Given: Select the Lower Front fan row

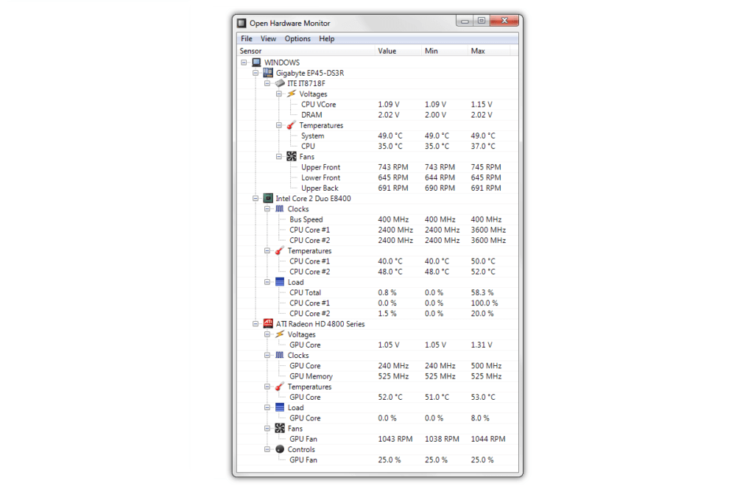Looking at the screenshot, I should pyautogui.click(x=378, y=178).
